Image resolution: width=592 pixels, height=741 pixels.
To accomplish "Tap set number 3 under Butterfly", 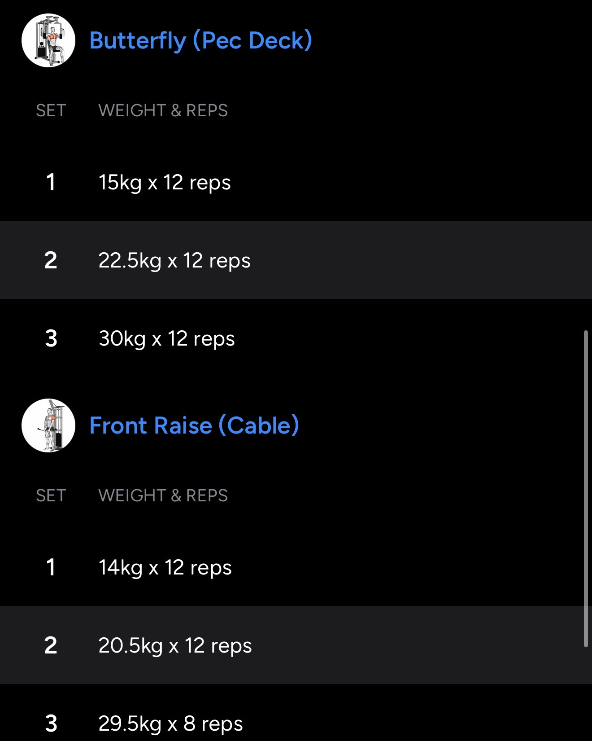I will coord(51,338).
